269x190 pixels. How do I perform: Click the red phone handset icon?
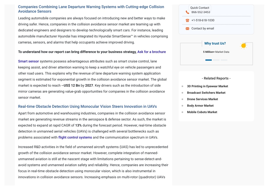(x=187, y=12)
